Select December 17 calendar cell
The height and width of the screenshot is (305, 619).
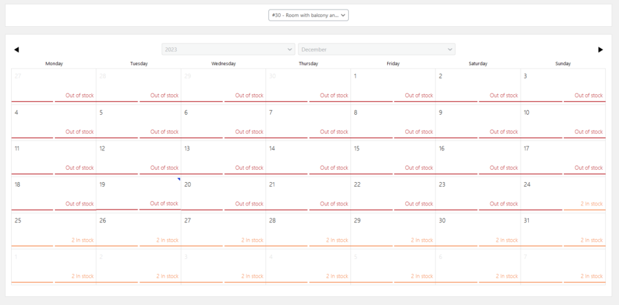coord(563,157)
